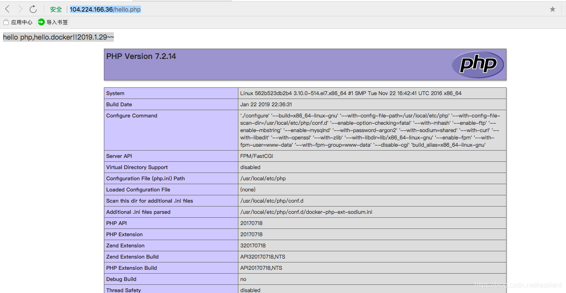Click the 'Thread Safety' row label
Viewport: 566px width, 293px height.
coord(123,290)
